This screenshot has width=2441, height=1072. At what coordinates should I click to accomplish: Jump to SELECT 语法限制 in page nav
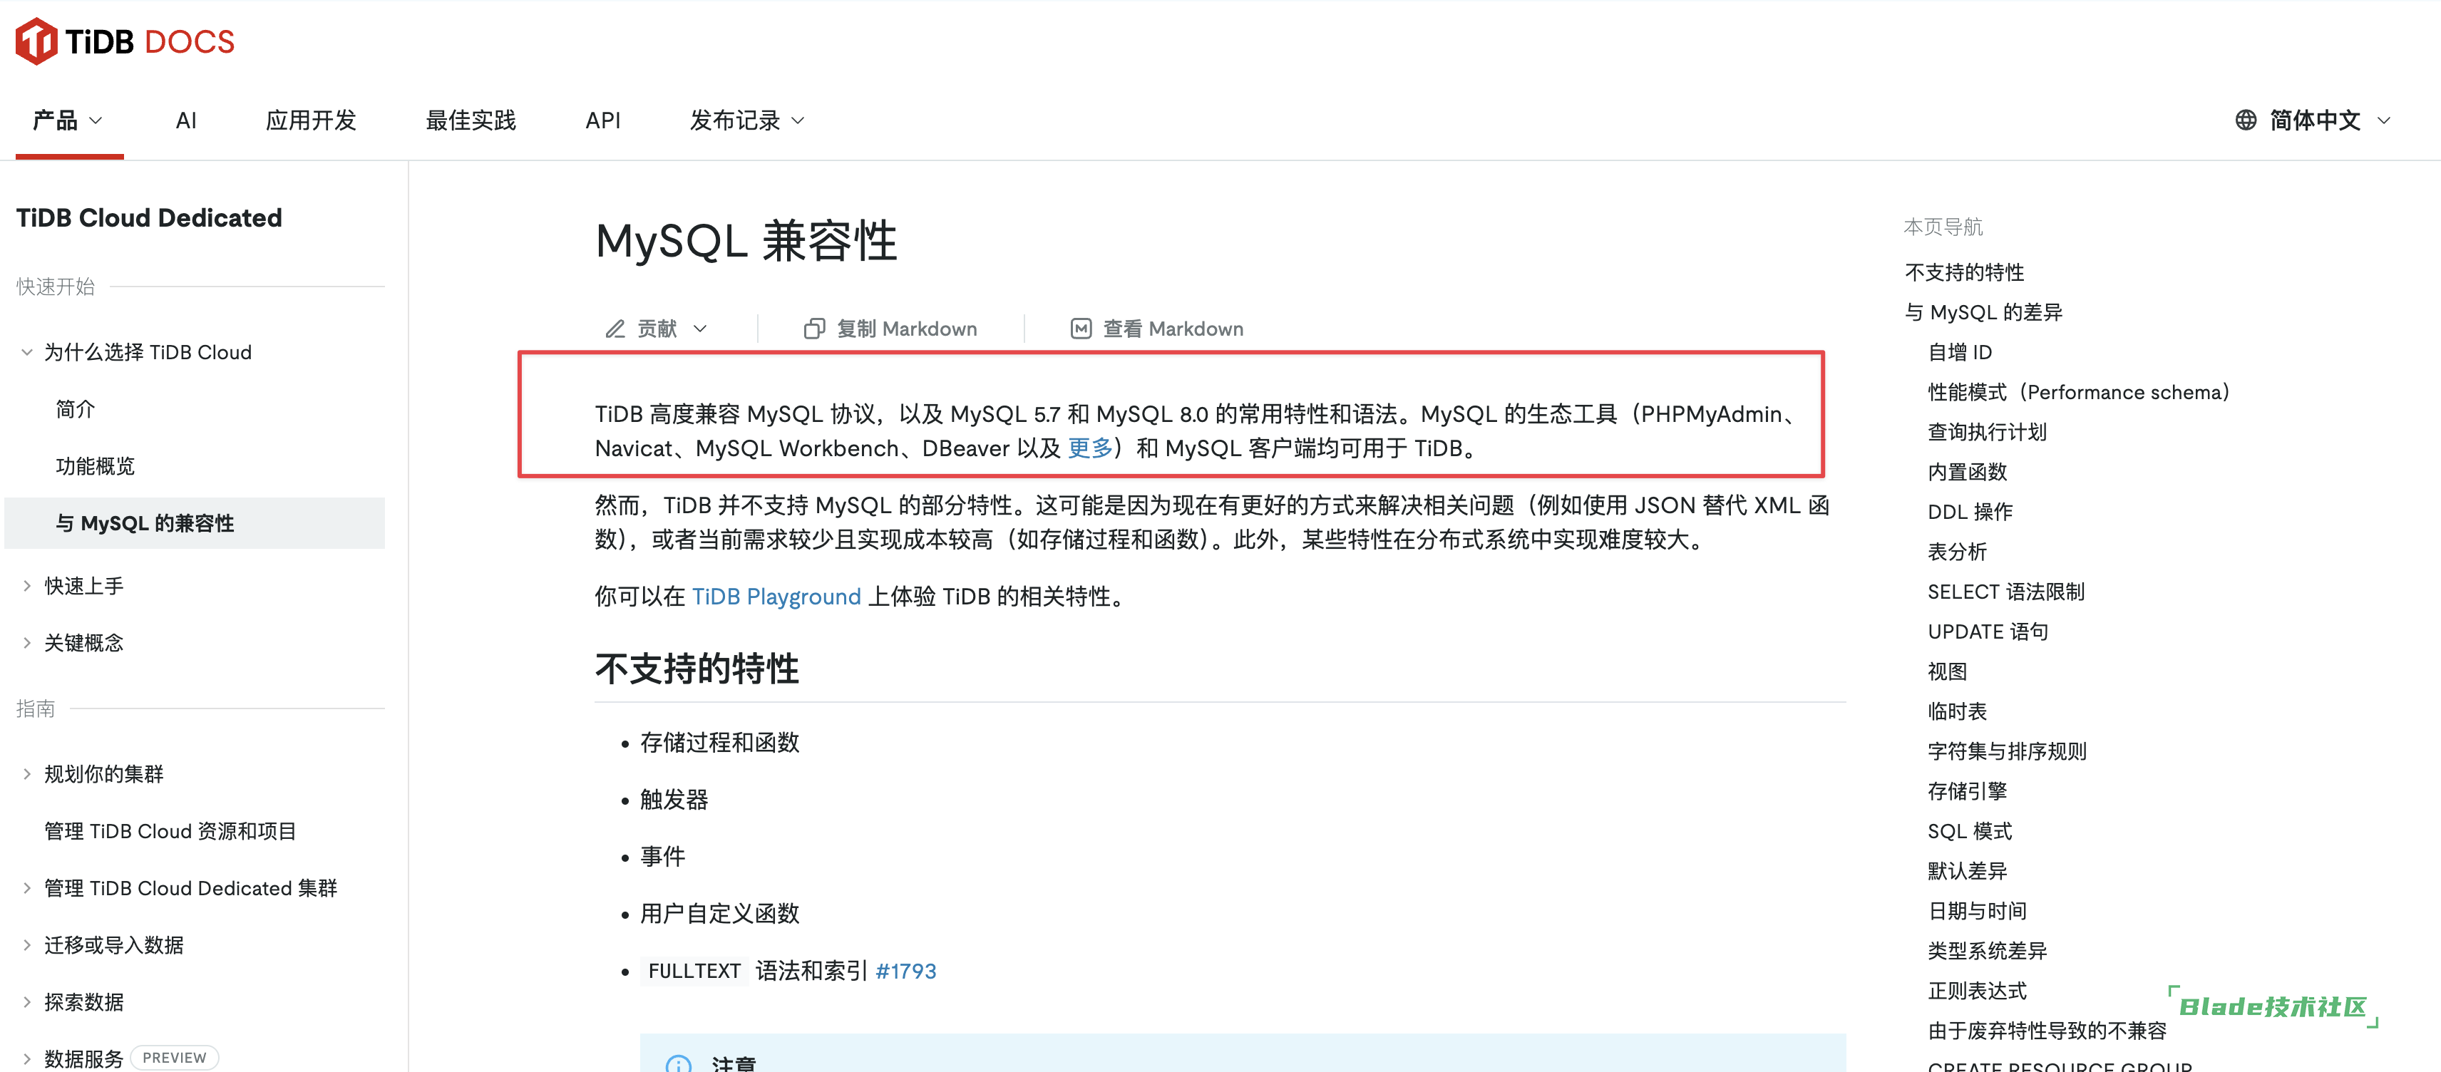pyautogui.click(x=2006, y=592)
